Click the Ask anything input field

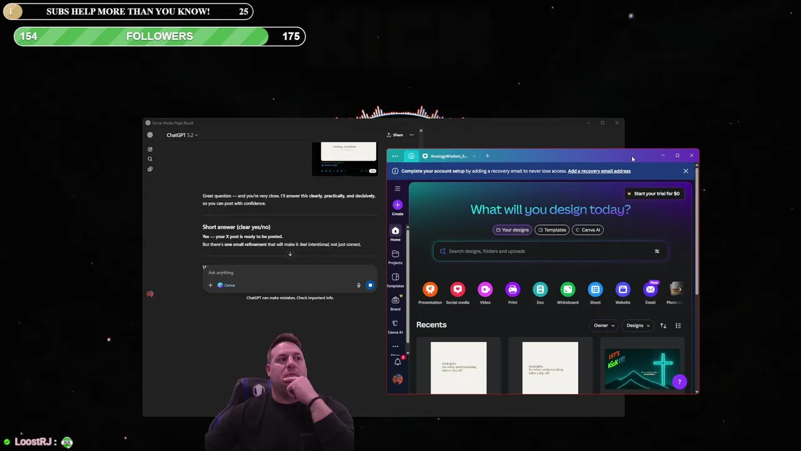[x=290, y=272]
